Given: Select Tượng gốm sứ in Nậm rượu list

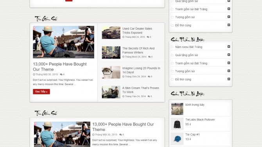Looking at the screenshot, I should click(x=185, y=71).
